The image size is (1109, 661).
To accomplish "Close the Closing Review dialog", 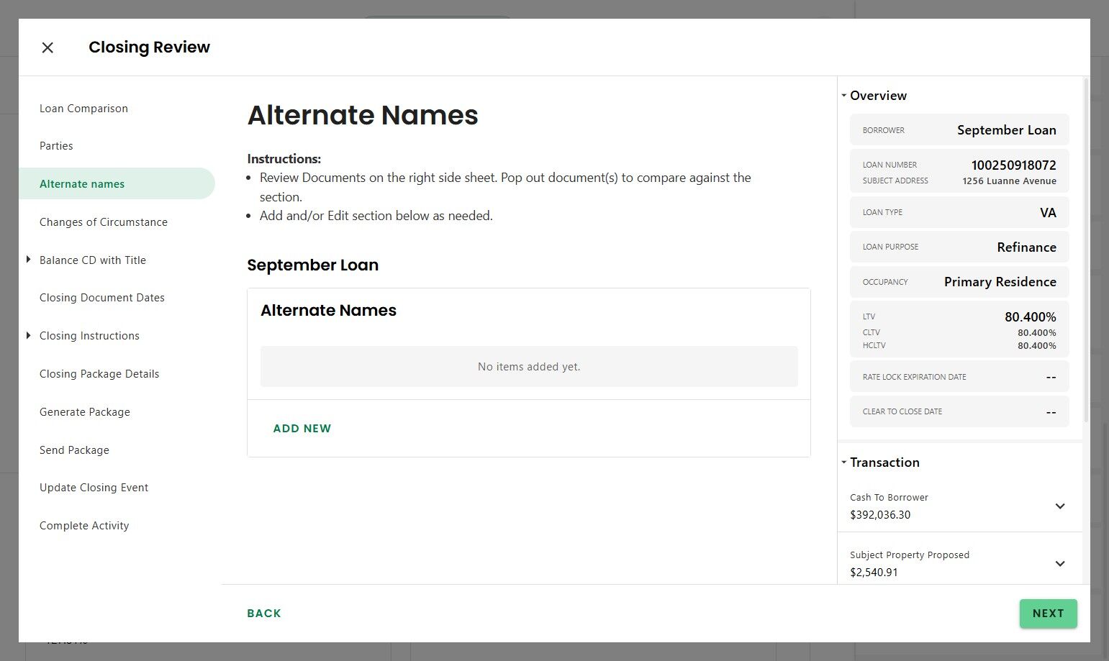I will tap(47, 47).
